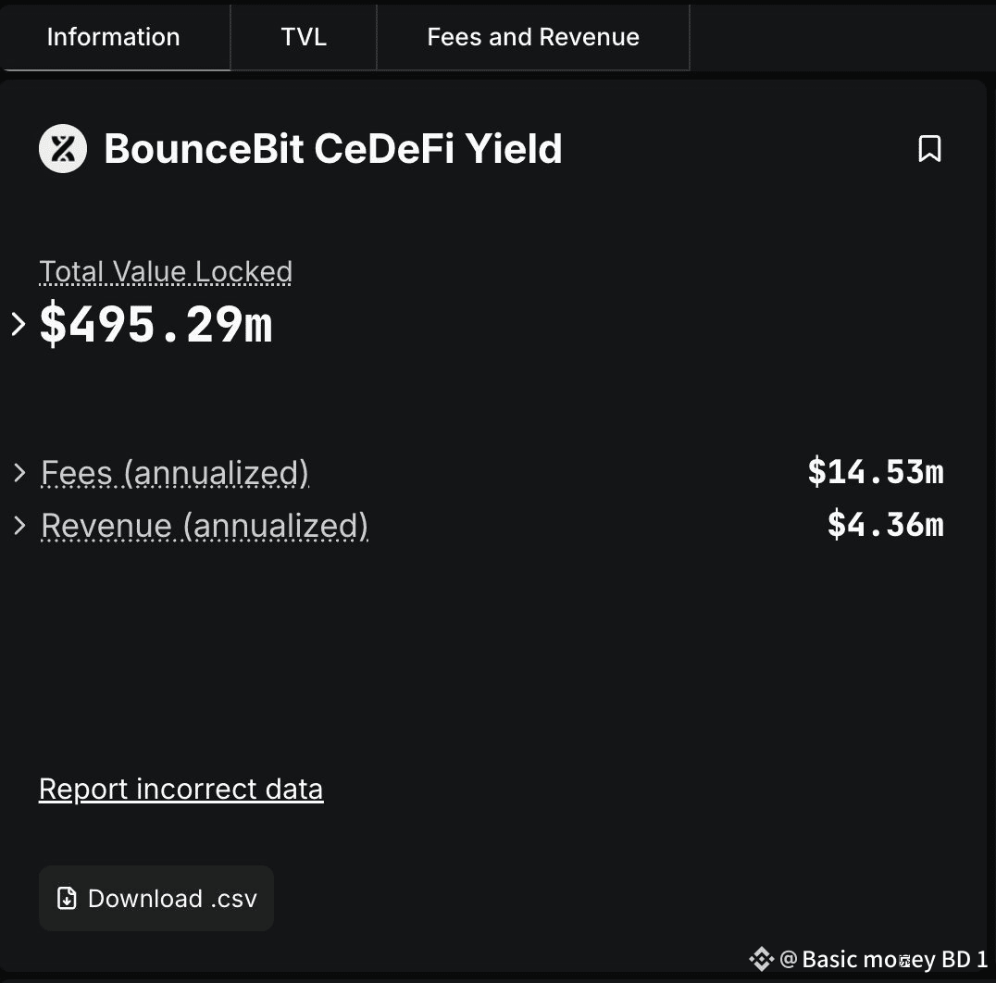The image size is (996, 983).
Task: Expand the Total Value Locked breakdown
Action: tap(17, 324)
